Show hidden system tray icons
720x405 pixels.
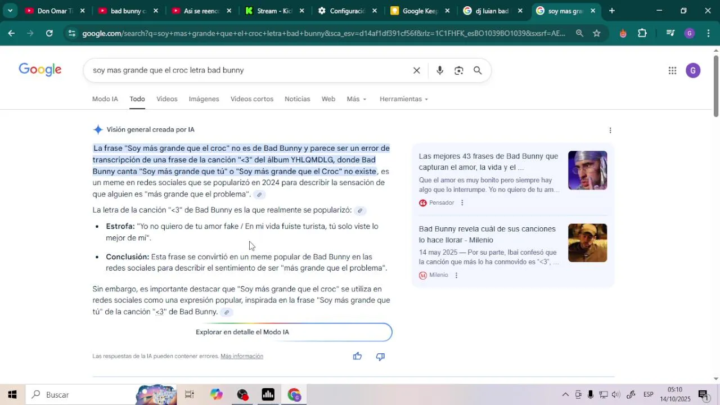(x=565, y=395)
